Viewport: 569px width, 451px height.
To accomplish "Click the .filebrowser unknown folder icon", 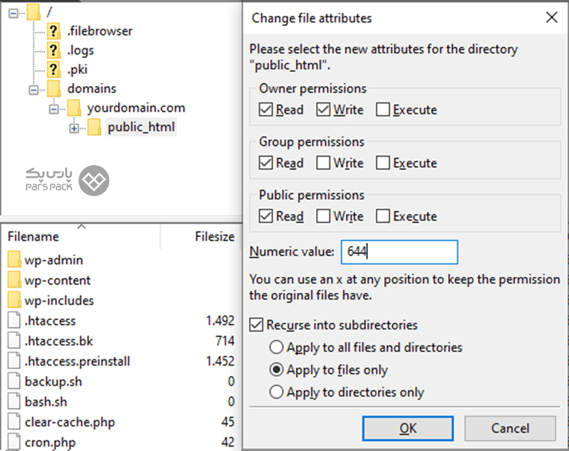I will tap(54, 30).
